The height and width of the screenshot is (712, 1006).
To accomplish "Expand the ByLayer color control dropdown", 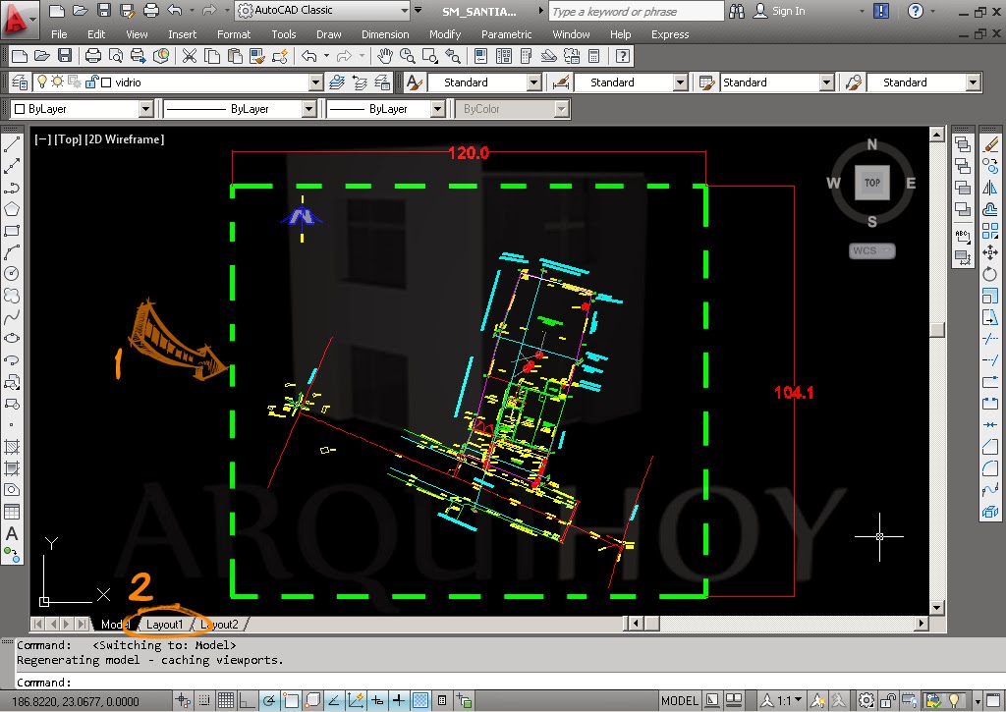I will [x=145, y=108].
